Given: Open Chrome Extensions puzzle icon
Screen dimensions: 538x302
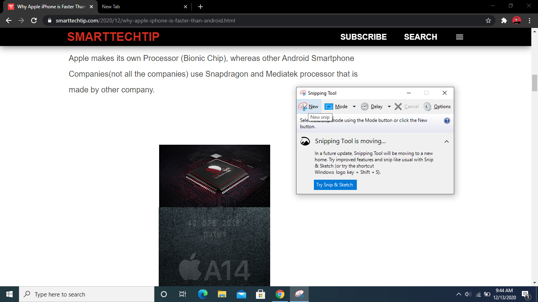Looking at the screenshot, I should (x=504, y=20).
